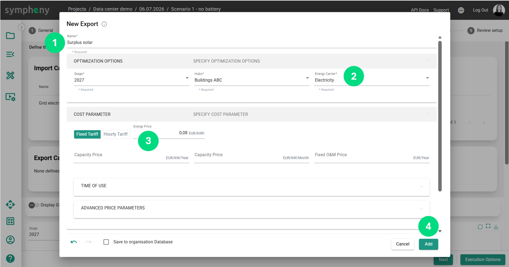This screenshot has width=509, height=267.
Task: Click the globe language icon
Action: 461,10
